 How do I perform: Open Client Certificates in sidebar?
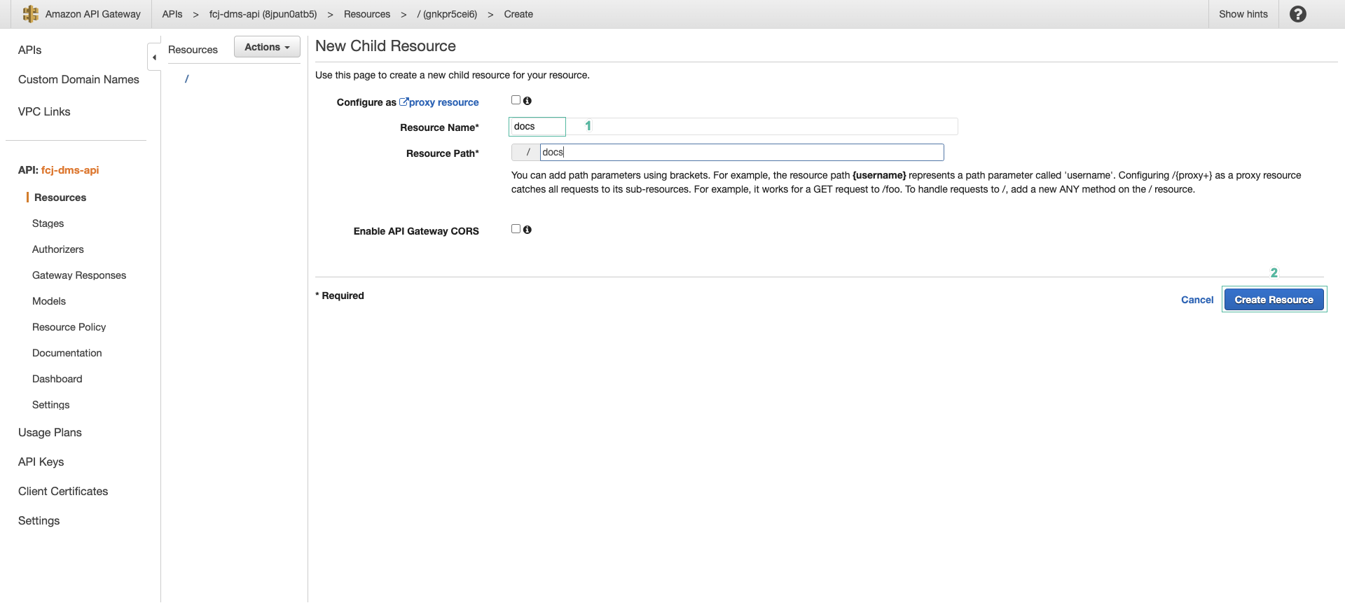tap(63, 491)
